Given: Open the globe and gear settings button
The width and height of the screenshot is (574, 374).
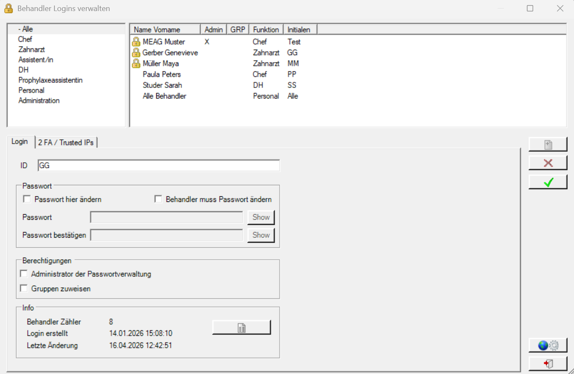Looking at the screenshot, I should [548, 346].
